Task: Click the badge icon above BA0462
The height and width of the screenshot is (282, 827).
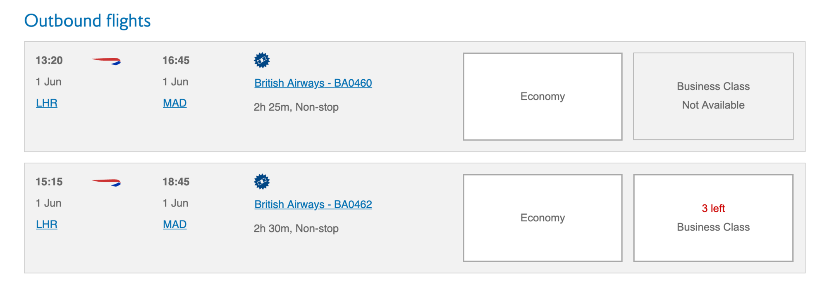Action: (x=262, y=182)
